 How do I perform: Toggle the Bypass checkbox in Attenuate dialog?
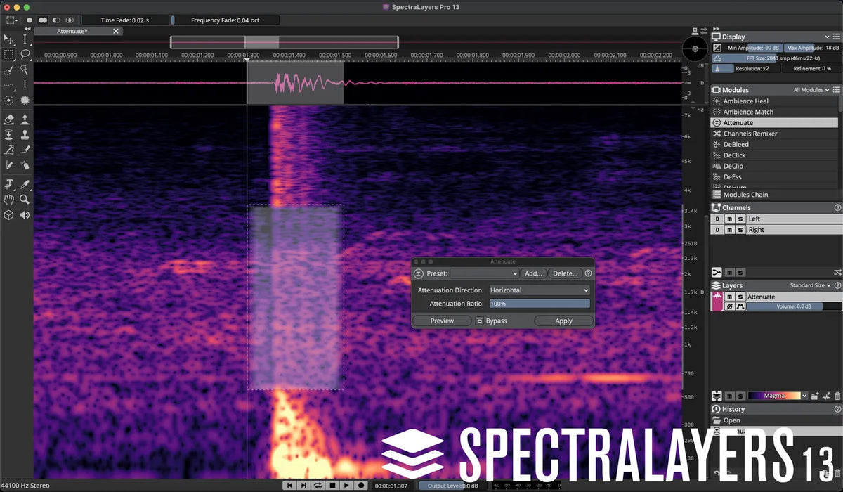coord(480,321)
